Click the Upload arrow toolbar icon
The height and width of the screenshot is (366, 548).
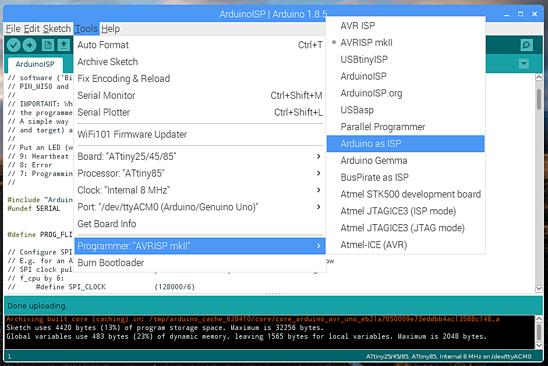[29, 45]
